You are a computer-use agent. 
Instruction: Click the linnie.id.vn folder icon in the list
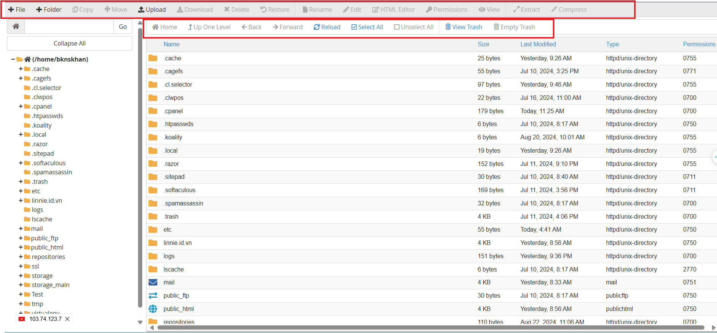coord(153,243)
